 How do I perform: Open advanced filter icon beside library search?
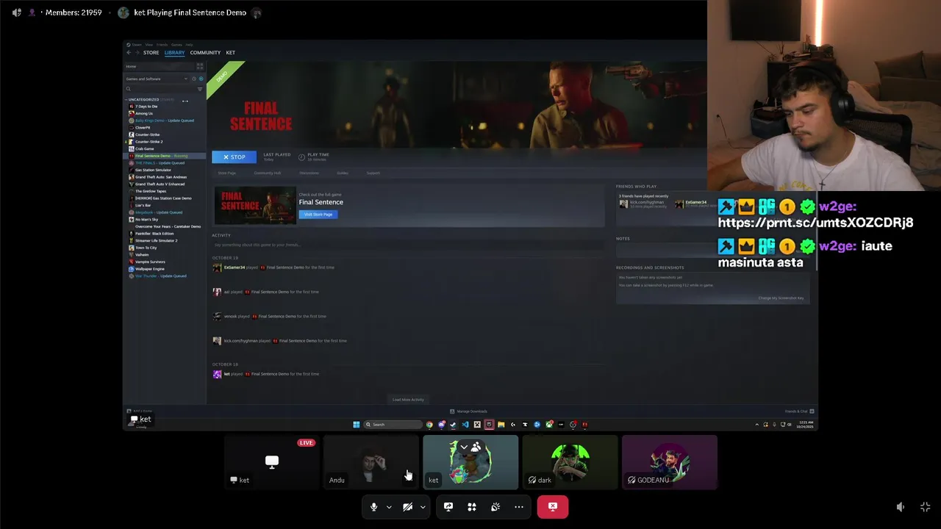pyautogui.click(x=200, y=89)
